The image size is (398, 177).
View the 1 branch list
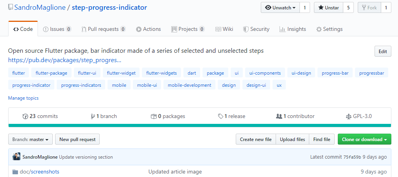pos(104,116)
